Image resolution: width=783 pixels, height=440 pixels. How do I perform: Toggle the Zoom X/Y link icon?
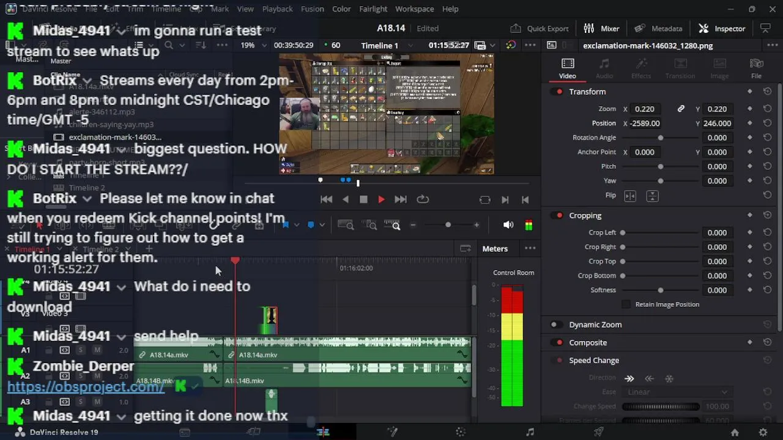[681, 109]
